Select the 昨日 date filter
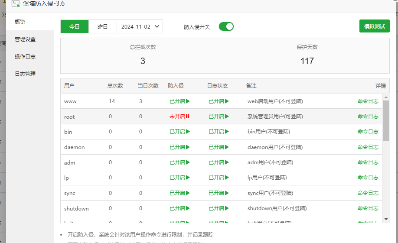 coord(102,26)
